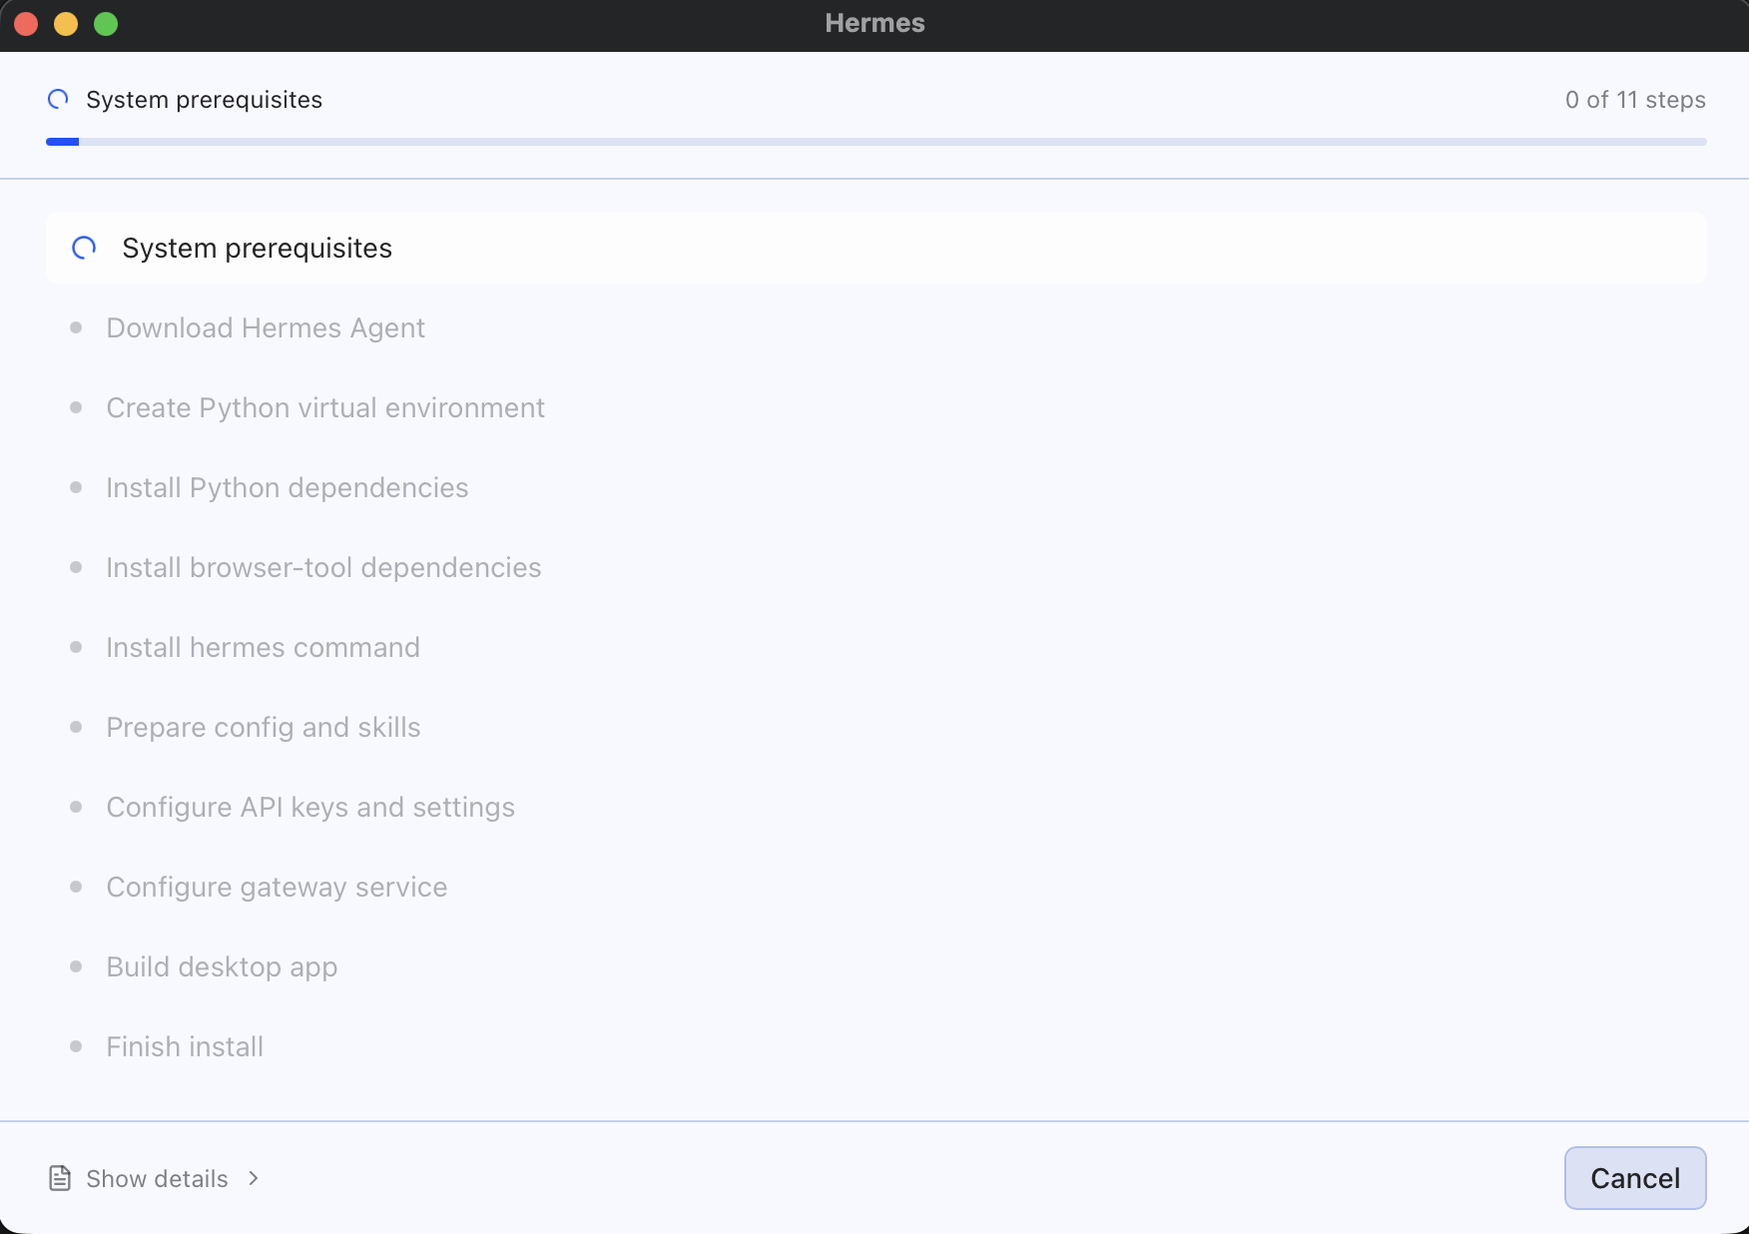Screen dimensions: 1749x1234
Task: Click the install progress bar
Action: [x=875, y=142]
